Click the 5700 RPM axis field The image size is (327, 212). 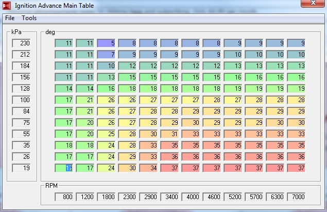pyautogui.click(x=254, y=197)
